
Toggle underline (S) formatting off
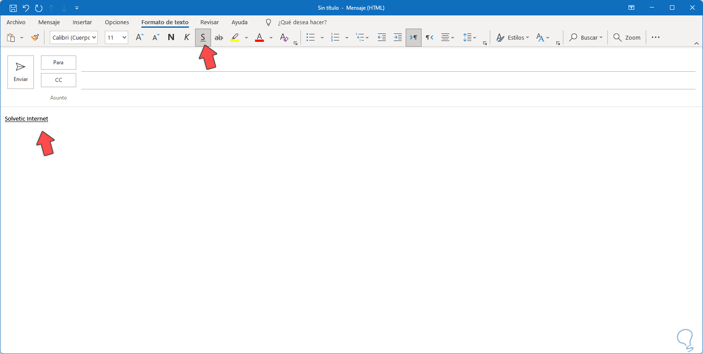click(203, 37)
